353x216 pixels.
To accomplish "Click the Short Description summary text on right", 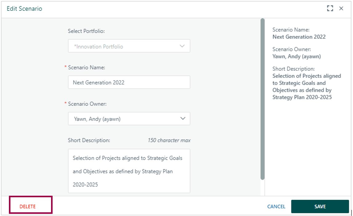I will (307, 87).
